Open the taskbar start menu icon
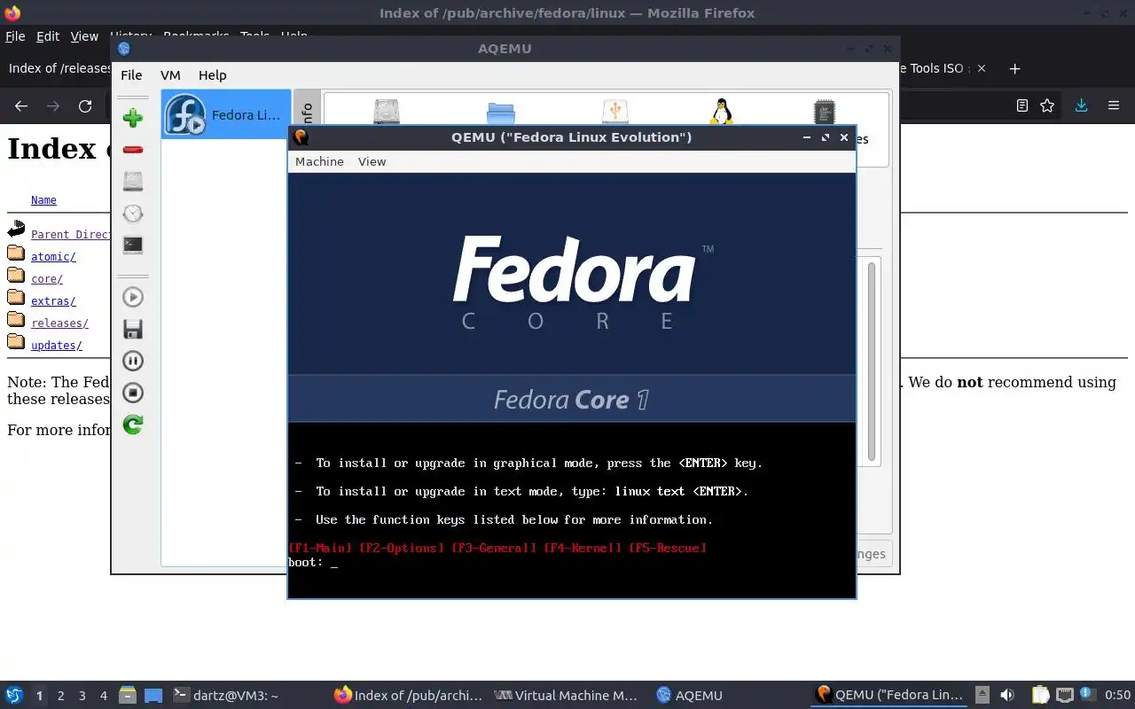This screenshot has height=709, width=1135. click(14, 696)
